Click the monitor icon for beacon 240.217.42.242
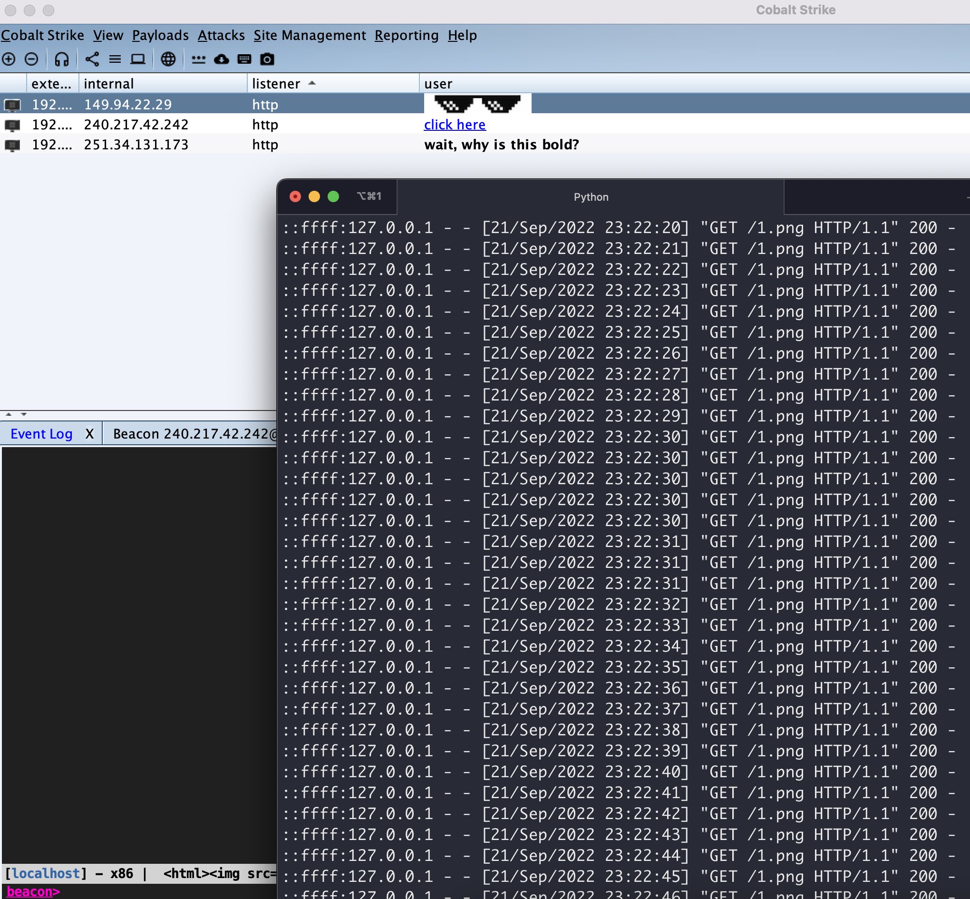Viewport: 970px width, 899px height. tap(12, 125)
